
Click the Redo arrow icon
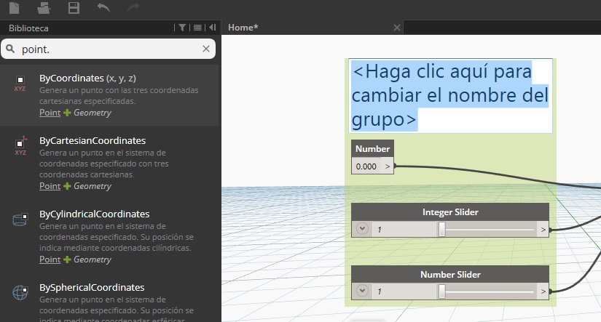click(x=132, y=8)
